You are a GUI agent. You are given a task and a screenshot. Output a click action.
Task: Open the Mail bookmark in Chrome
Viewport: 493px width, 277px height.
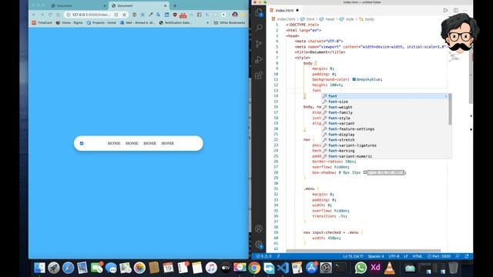pos(137,23)
